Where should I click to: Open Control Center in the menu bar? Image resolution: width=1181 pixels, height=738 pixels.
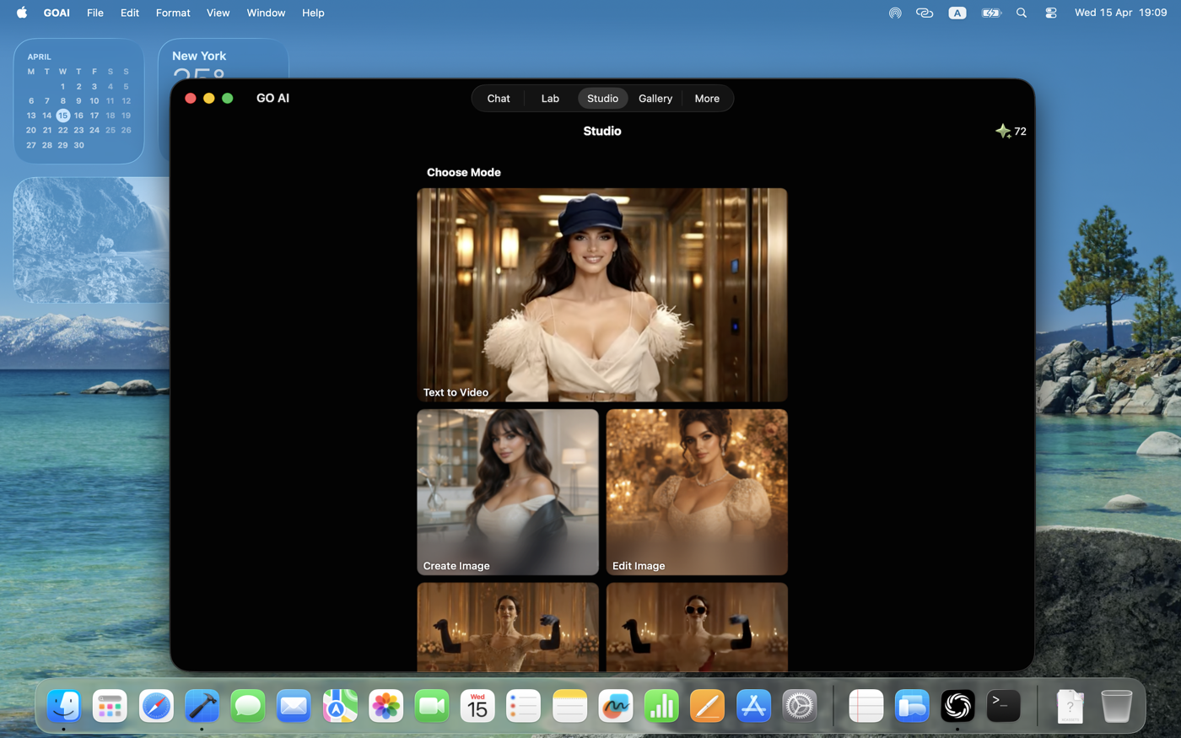click(x=1051, y=13)
